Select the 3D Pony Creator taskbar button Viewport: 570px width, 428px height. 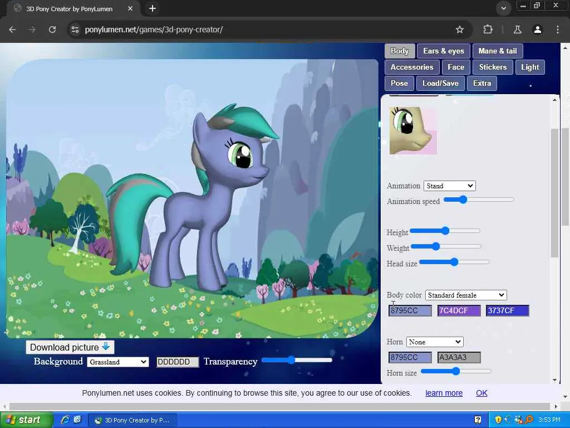[x=132, y=420]
